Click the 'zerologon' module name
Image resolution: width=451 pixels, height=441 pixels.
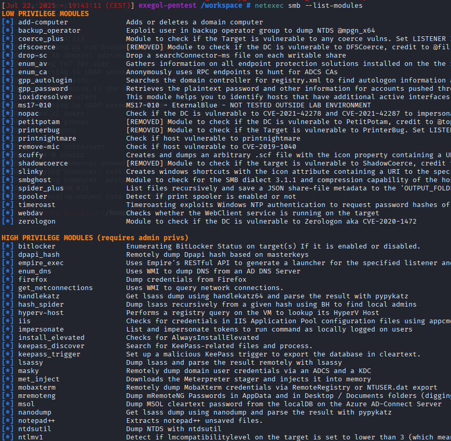click(x=37, y=222)
